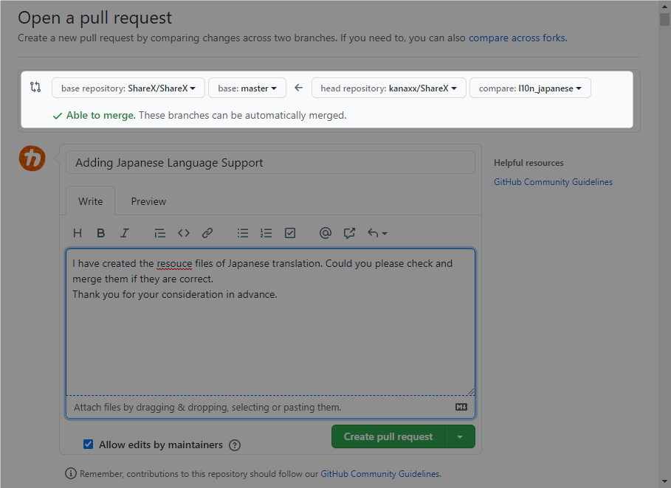Open head repository kanaxx/ShareX dropdown
Viewport: 671px width, 488px height.
click(388, 88)
